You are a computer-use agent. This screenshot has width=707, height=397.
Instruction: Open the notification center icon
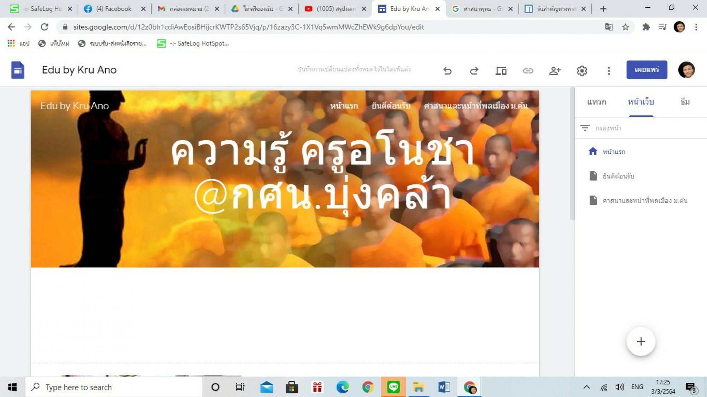(691, 387)
